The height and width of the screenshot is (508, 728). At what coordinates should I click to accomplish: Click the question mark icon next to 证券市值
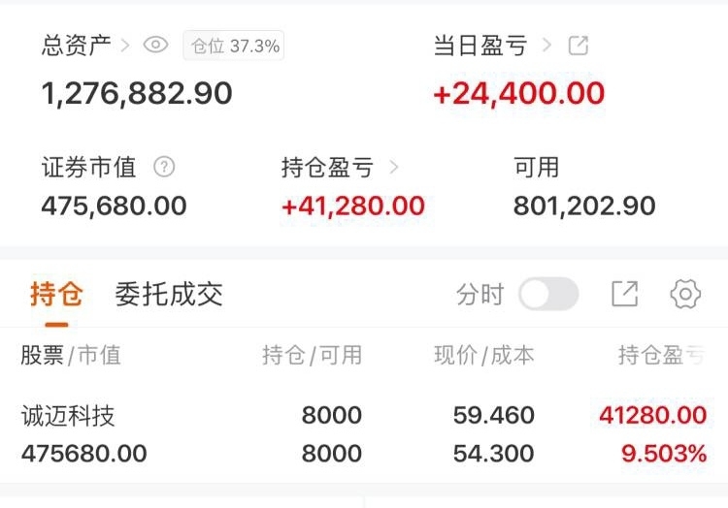(x=164, y=167)
